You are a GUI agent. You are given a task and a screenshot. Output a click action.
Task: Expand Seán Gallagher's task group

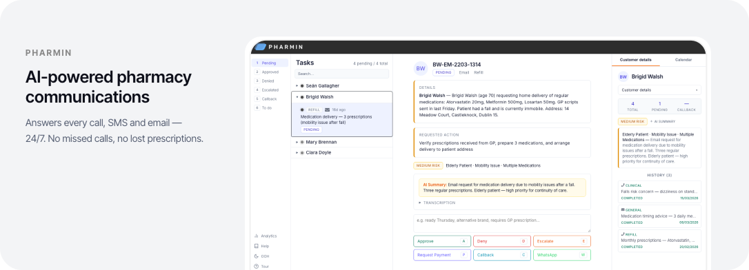pos(297,86)
